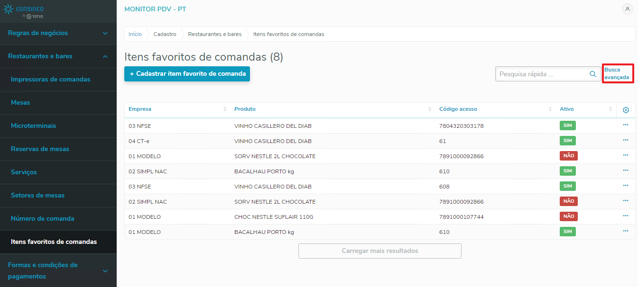638x287 pixels.
Task: Click the Produto column header
Action: pos(245,109)
